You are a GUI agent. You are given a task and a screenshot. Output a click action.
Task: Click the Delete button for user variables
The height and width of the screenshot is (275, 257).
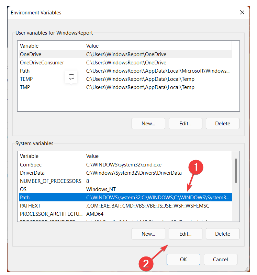(x=222, y=123)
